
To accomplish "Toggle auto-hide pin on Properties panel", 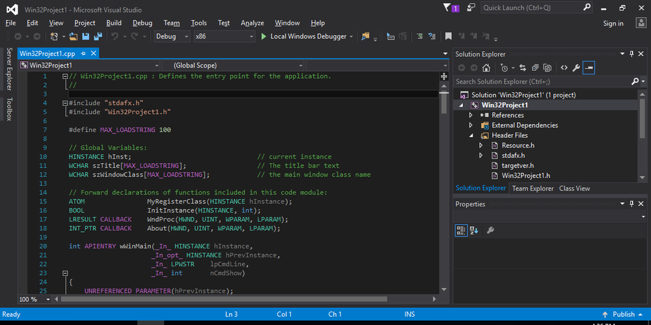I will tap(631, 204).
